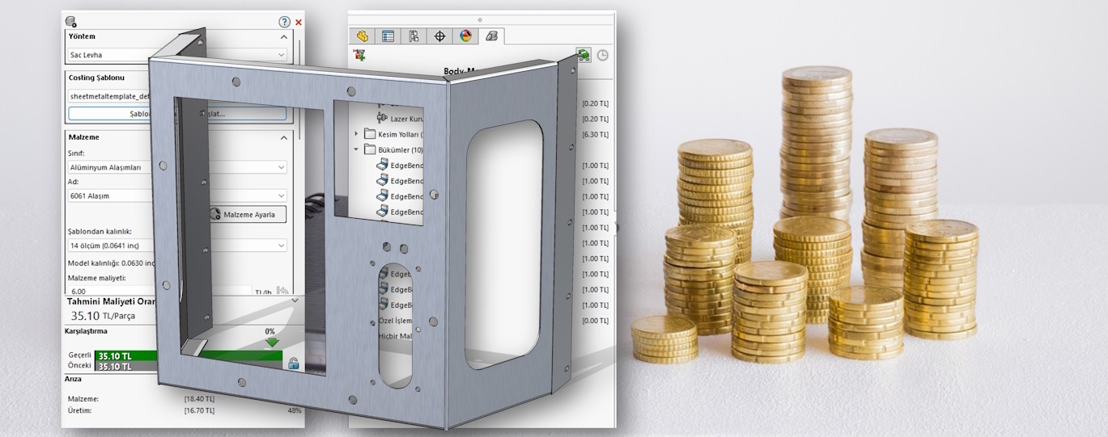Open the Alüminyum Alaşımları class dropdown
The height and width of the screenshot is (437, 1108).
(177, 167)
